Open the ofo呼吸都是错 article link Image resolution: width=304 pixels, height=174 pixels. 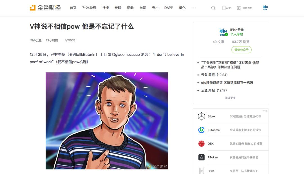227,82
